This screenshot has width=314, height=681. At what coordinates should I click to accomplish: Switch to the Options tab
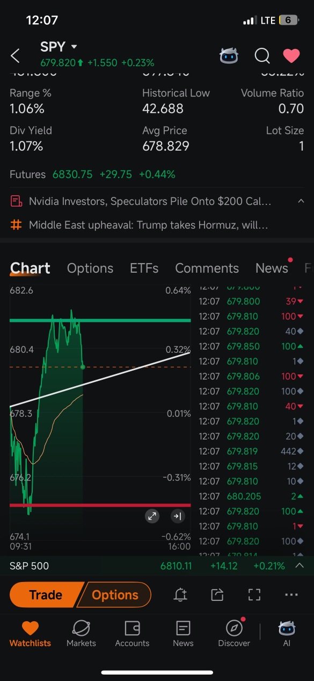[x=90, y=268]
